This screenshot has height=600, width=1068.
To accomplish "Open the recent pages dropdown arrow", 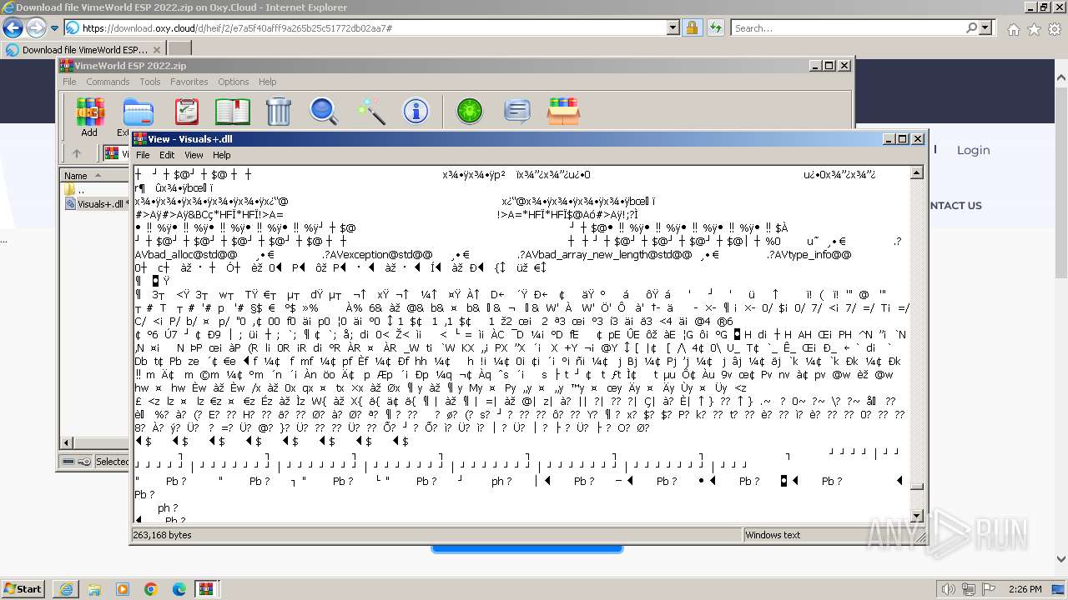I will (55, 28).
